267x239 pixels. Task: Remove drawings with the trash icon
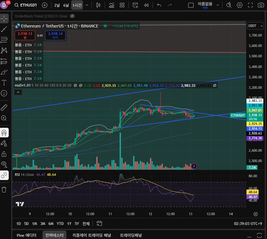tap(4, 189)
